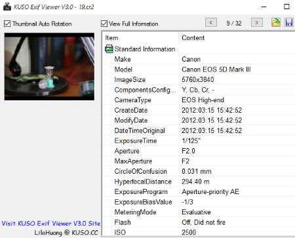
Task: Click the -1/3 exposure bias value
Action: (x=187, y=202)
